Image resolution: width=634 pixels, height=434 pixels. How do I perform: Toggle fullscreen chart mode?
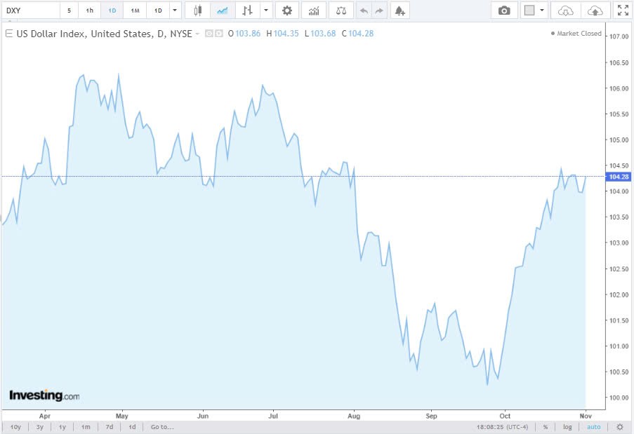623,10
